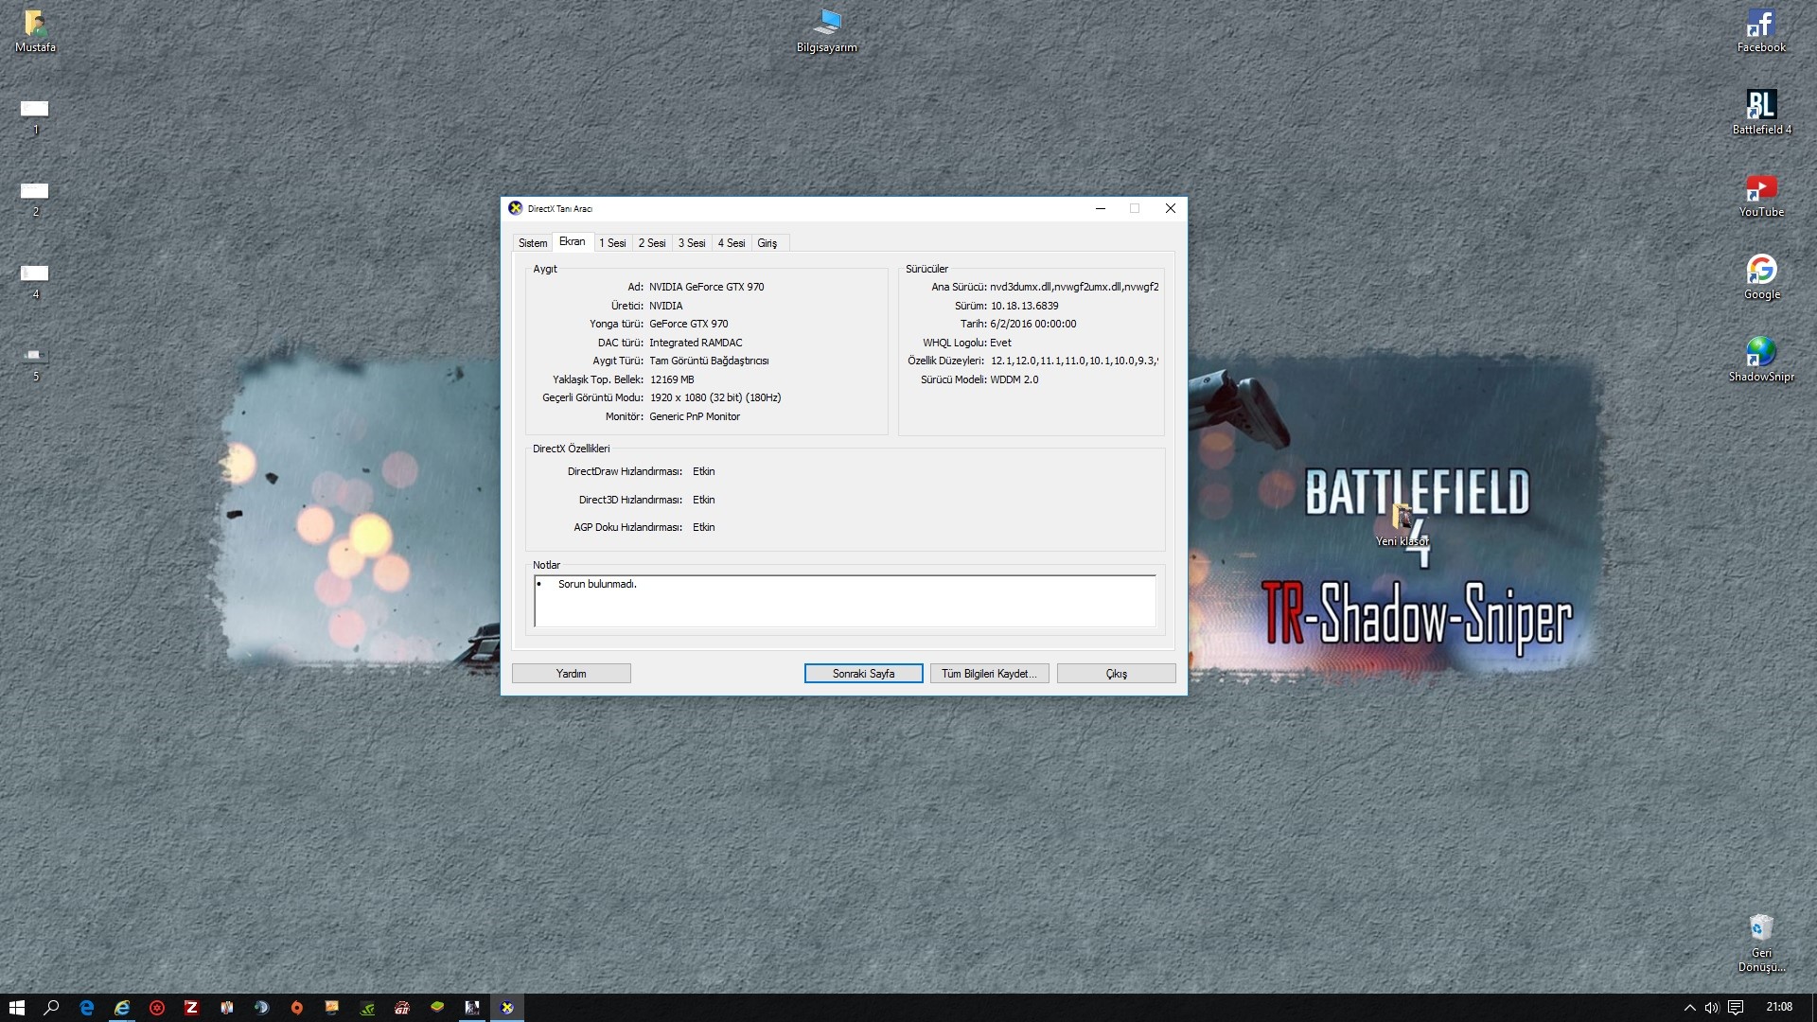The image size is (1817, 1022).
Task: Select the Bilgisayarım desktop icon
Action: pyautogui.click(x=827, y=31)
